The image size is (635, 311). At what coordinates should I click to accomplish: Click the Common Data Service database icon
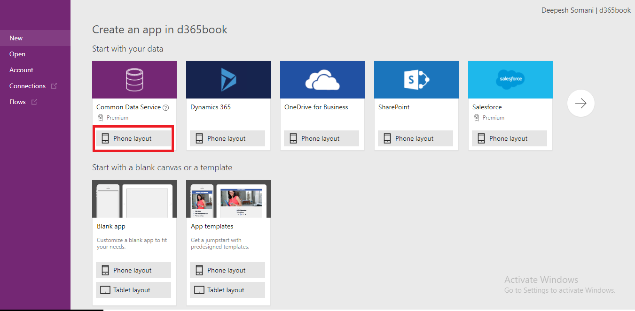134,80
